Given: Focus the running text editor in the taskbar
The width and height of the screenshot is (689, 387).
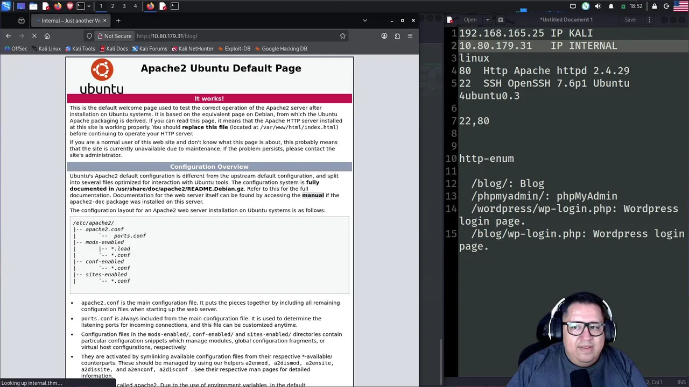Looking at the screenshot, I should coord(163,6).
